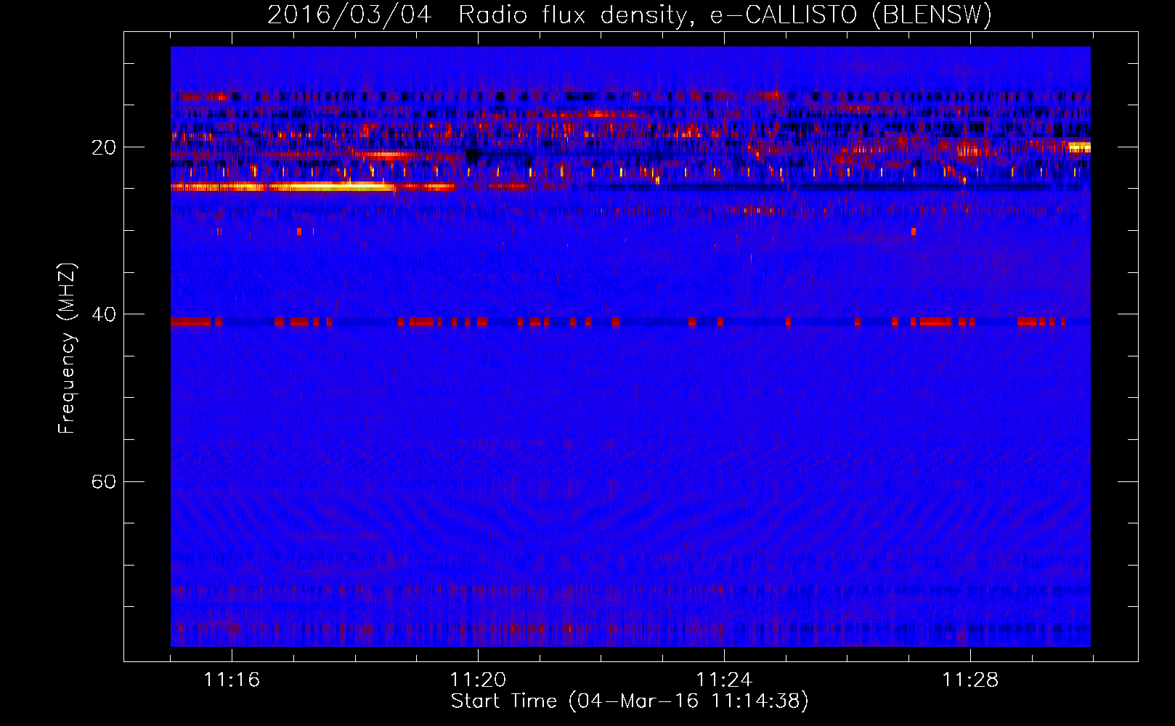
Task: Click the 11:20 time tick label
Action: coord(478,680)
